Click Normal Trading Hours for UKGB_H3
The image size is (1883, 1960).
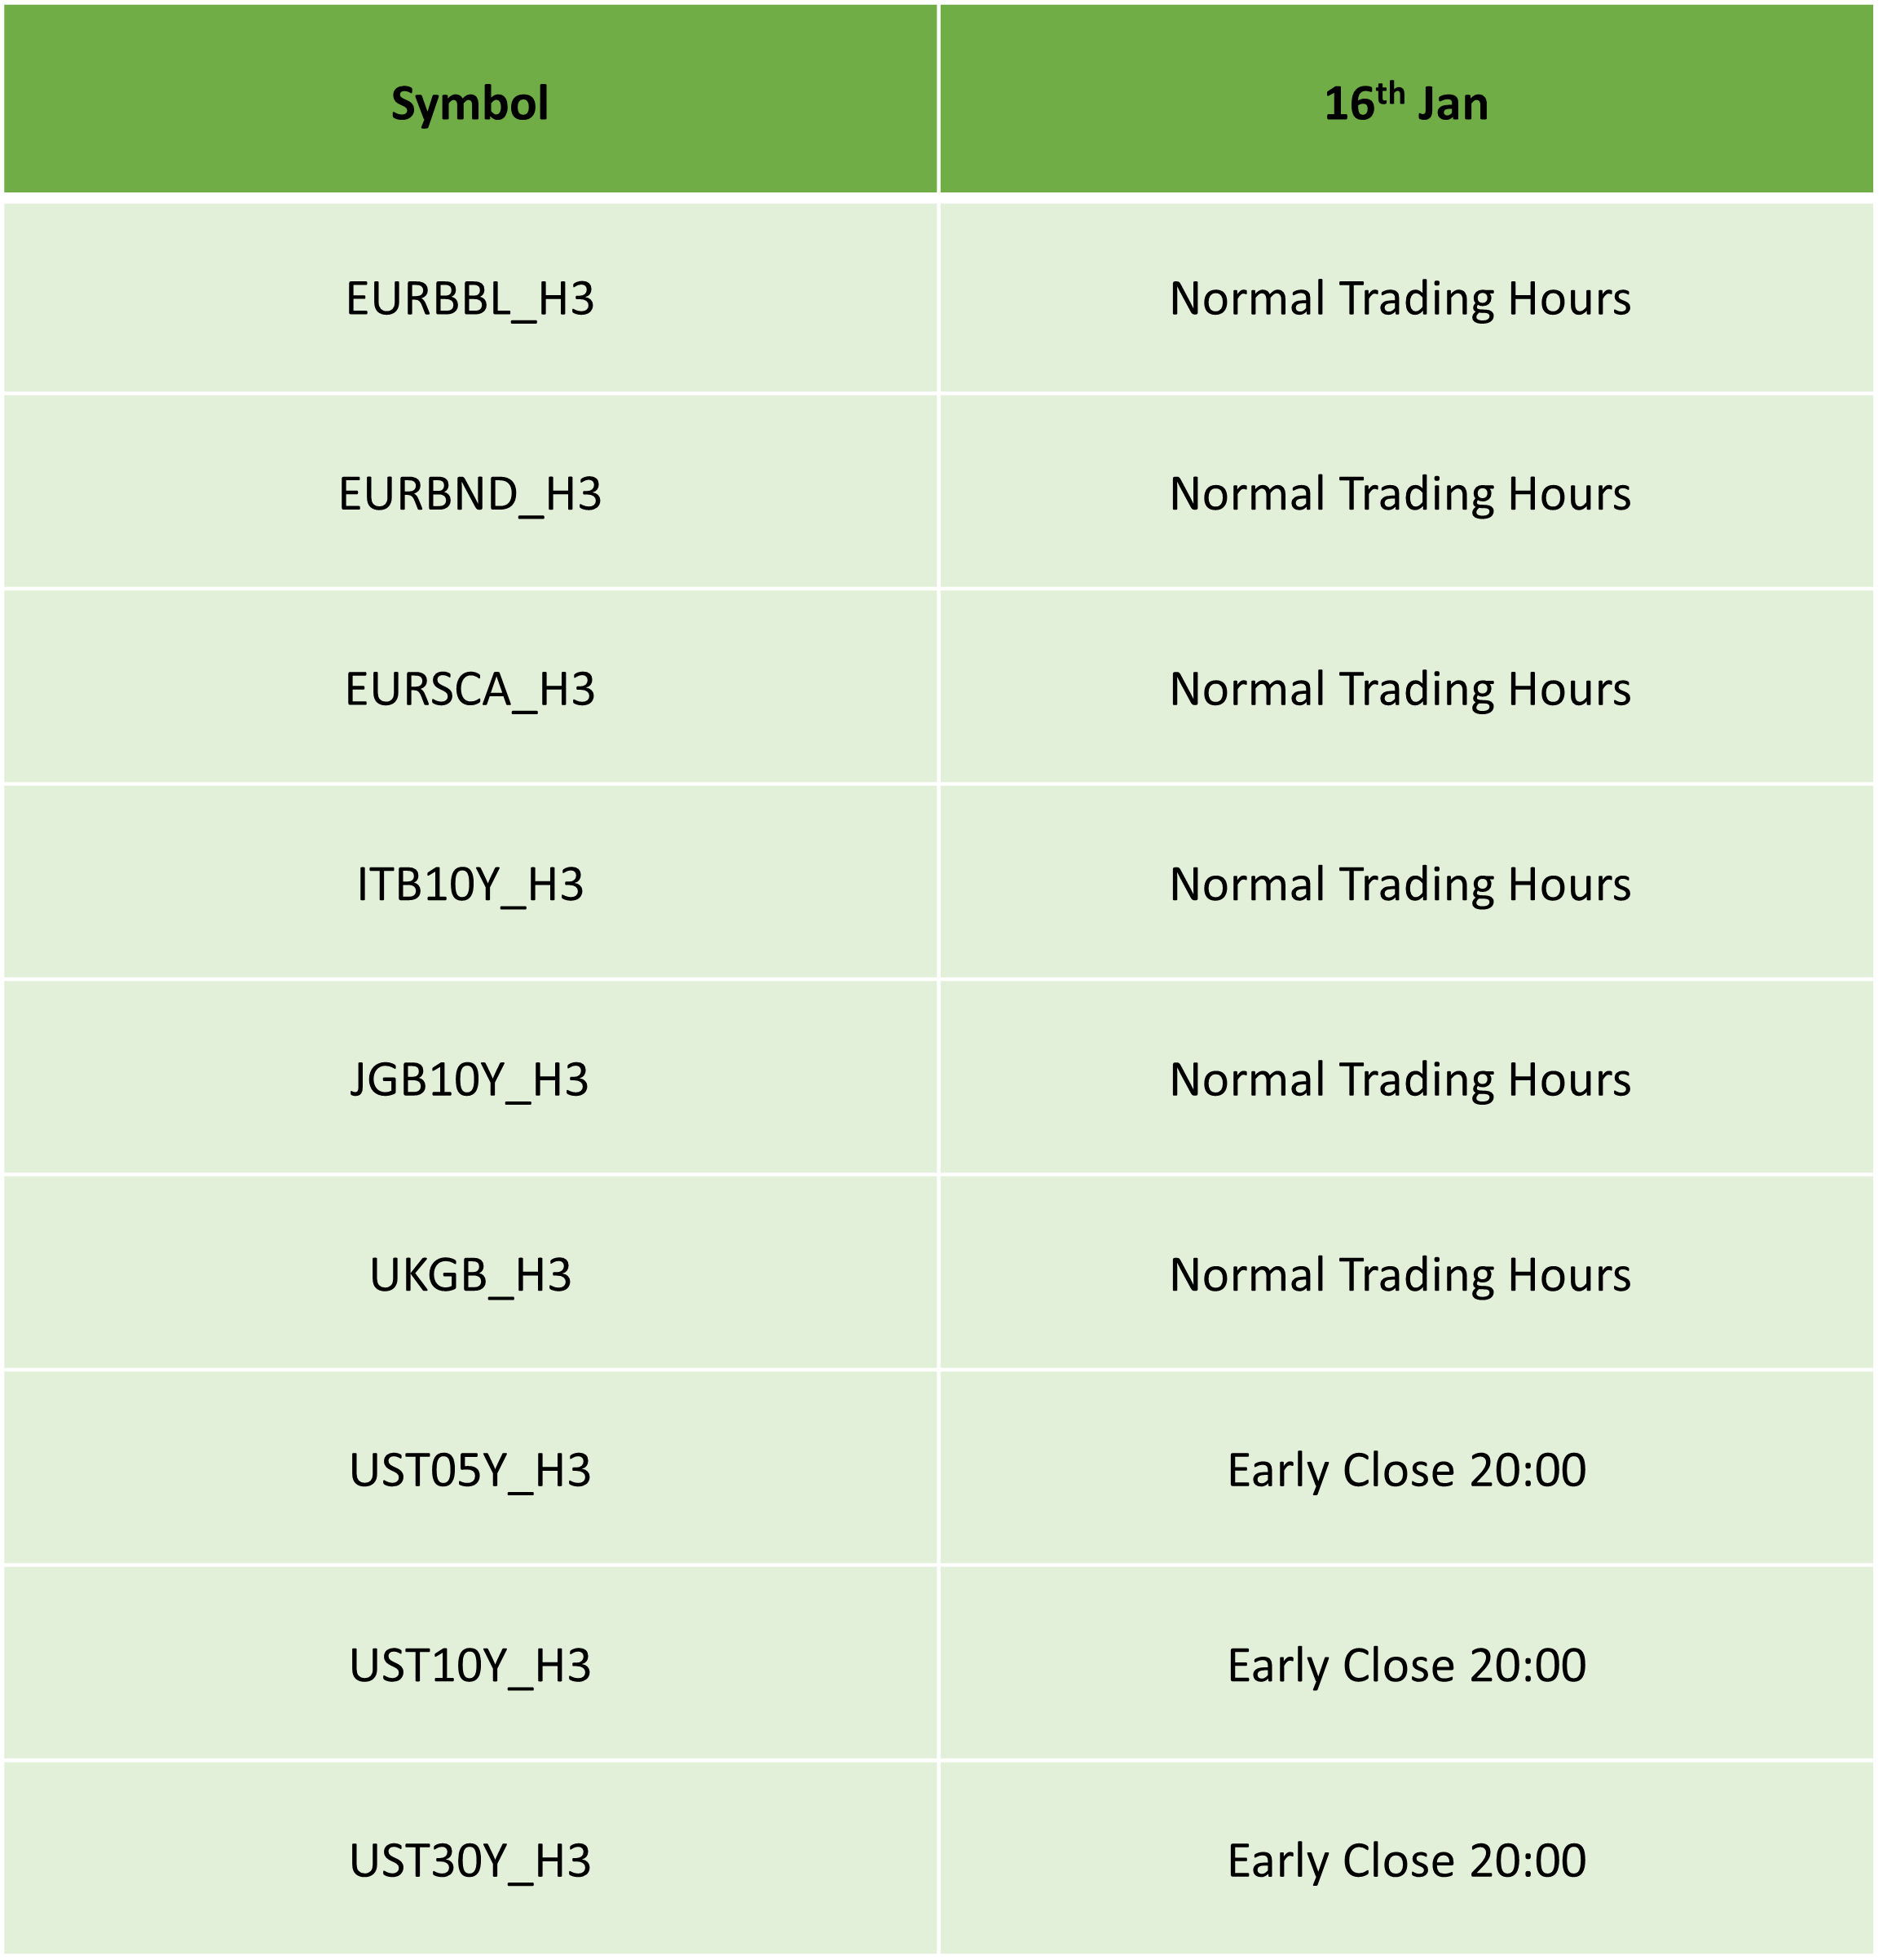pos(1400,1274)
